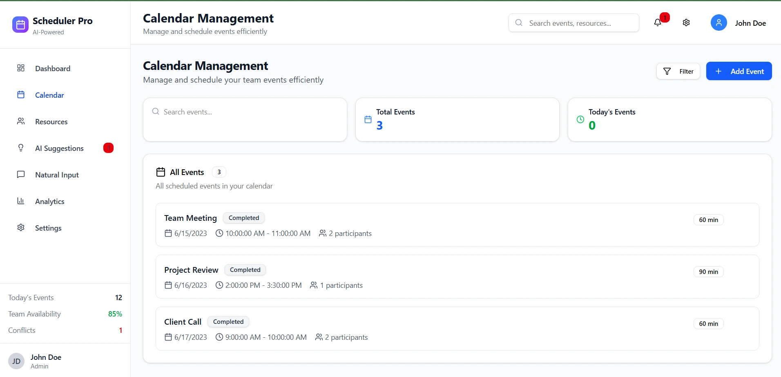Click the AI Suggestions lightbulb icon
Image resolution: width=781 pixels, height=377 pixels.
pos(21,148)
